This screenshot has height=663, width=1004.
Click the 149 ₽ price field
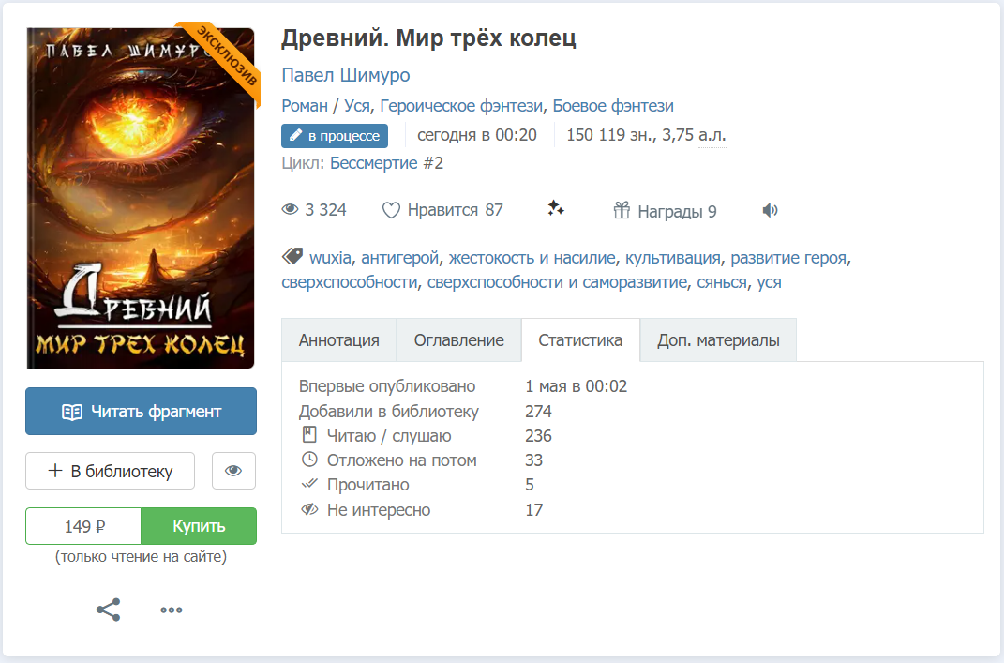click(x=83, y=526)
